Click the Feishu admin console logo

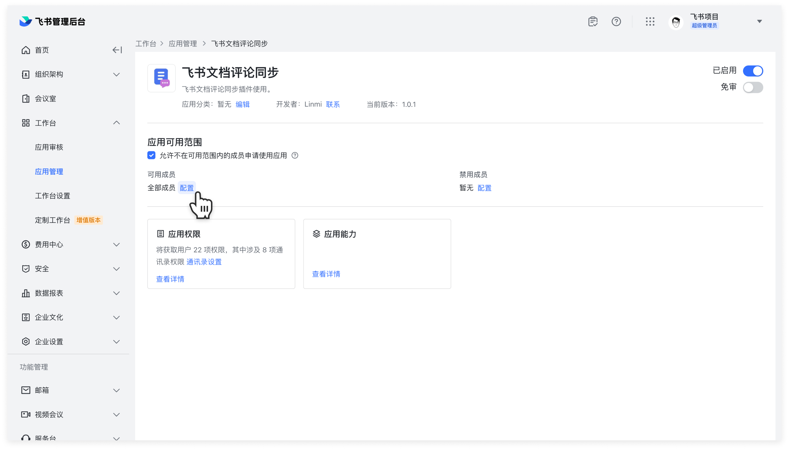52,21
